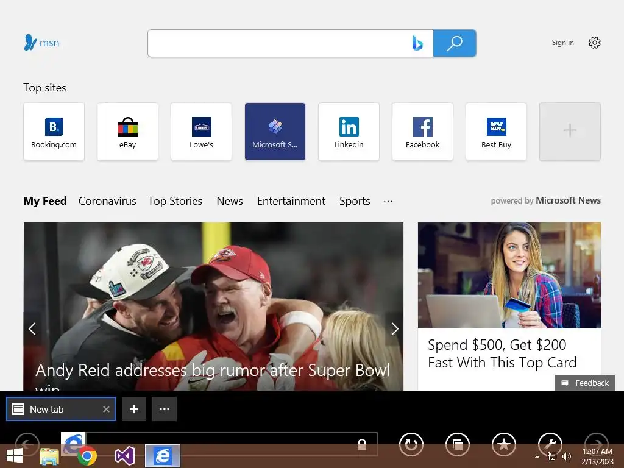The width and height of the screenshot is (624, 468).
Task: Switch to the Top Stories tab
Action: point(175,201)
